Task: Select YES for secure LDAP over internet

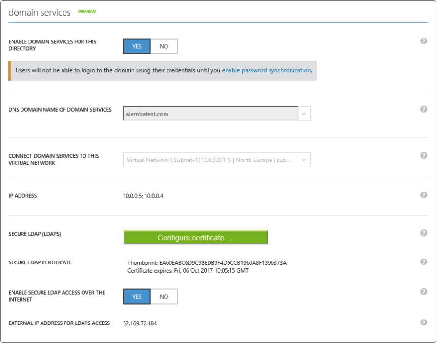Action: click(136, 296)
